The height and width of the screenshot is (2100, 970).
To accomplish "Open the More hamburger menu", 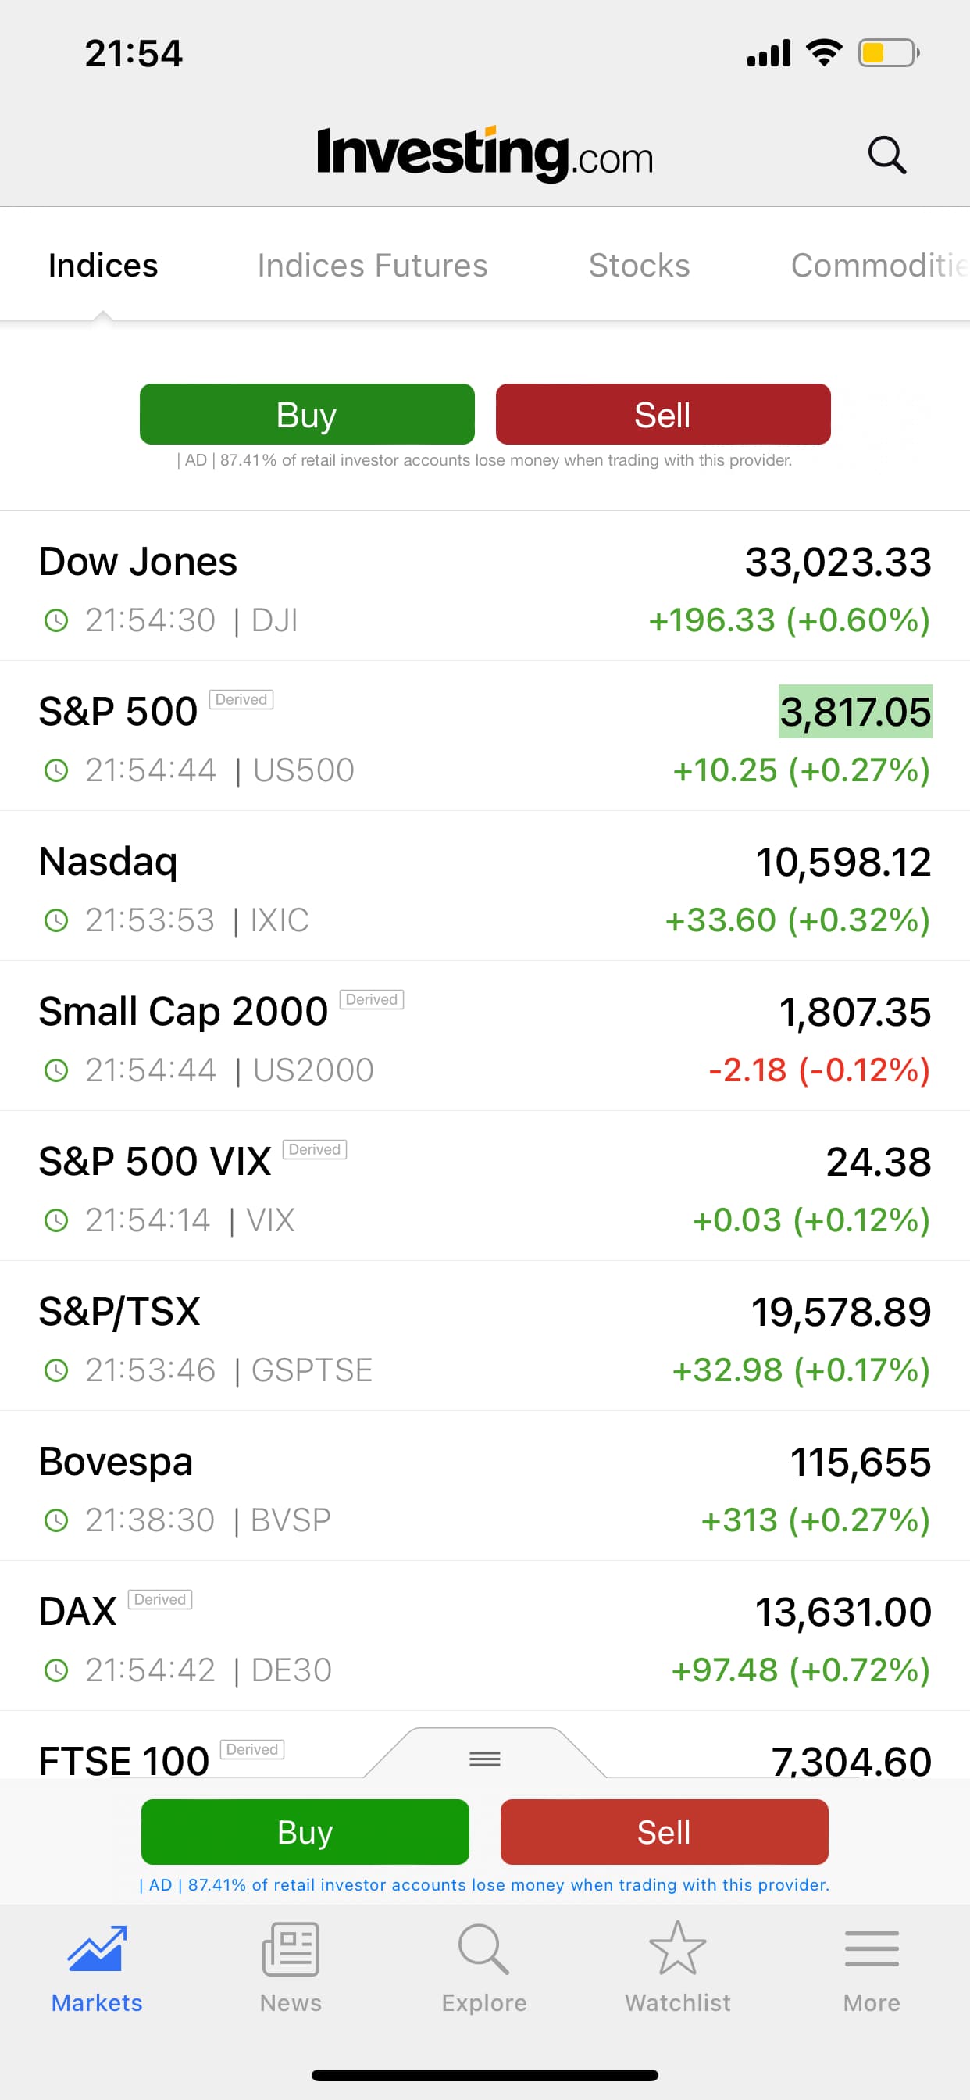I will [872, 1949].
